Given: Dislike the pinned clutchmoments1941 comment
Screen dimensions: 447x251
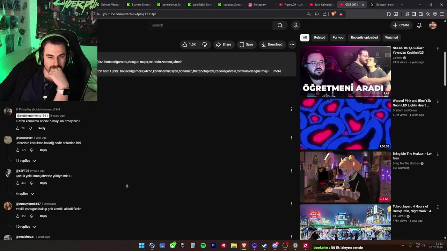Looking at the screenshot, I should coord(30,128).
